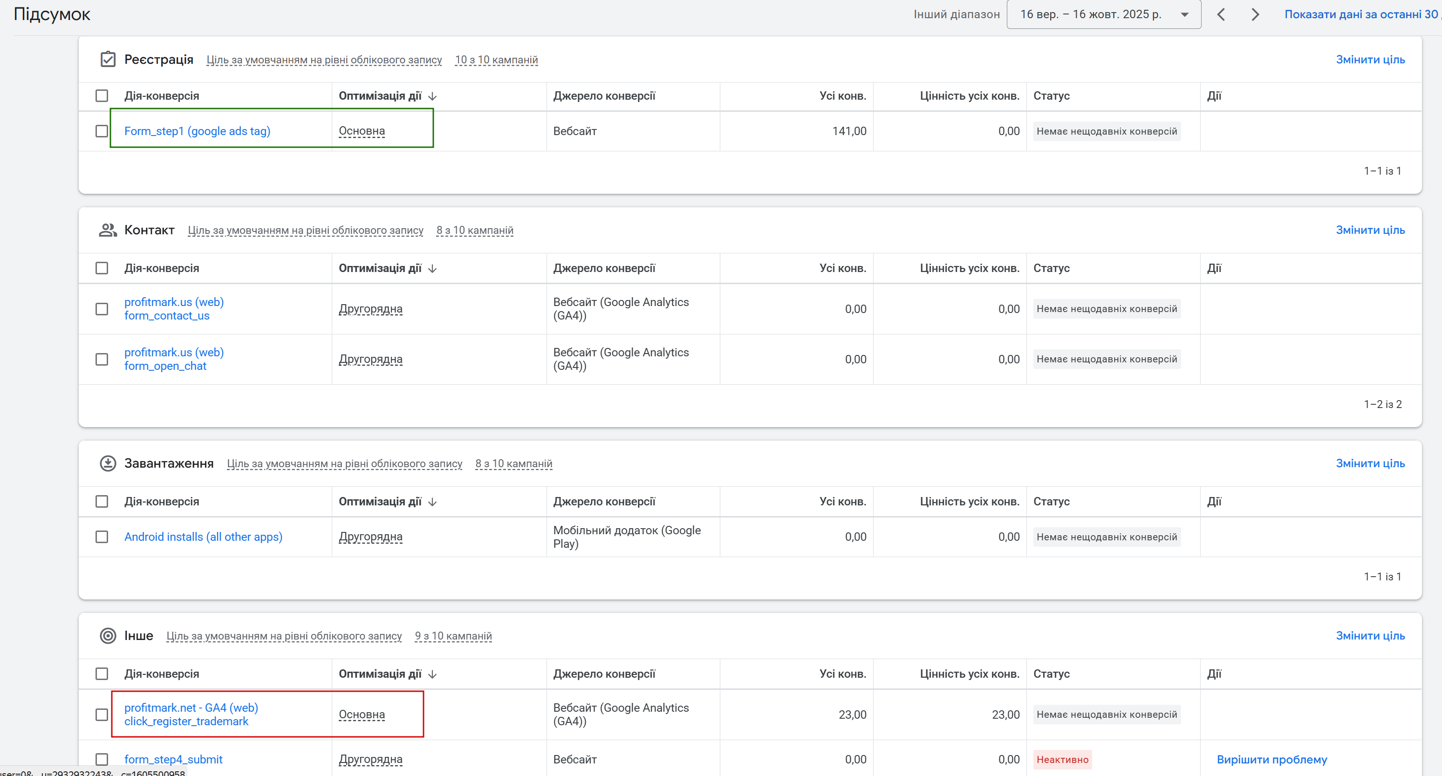Click the Реєстрація clipboard goal icon

108,59
